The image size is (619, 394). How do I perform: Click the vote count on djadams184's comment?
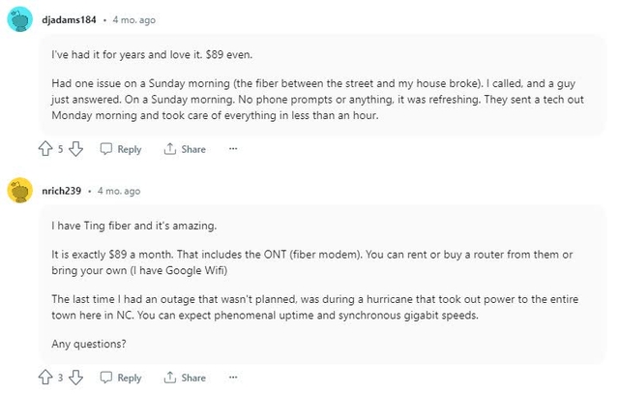[60, 149]
